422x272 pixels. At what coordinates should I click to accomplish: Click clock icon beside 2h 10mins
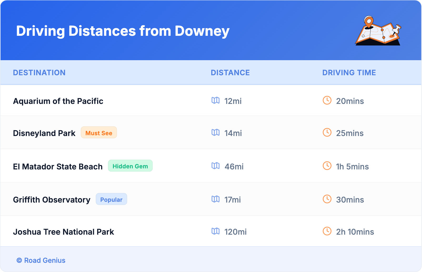coord(327,231)
